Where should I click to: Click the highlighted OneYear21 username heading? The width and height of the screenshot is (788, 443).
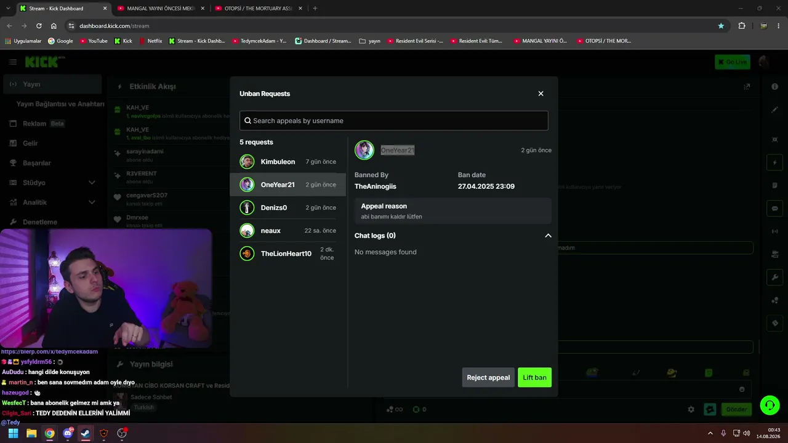tap(397, 150)
